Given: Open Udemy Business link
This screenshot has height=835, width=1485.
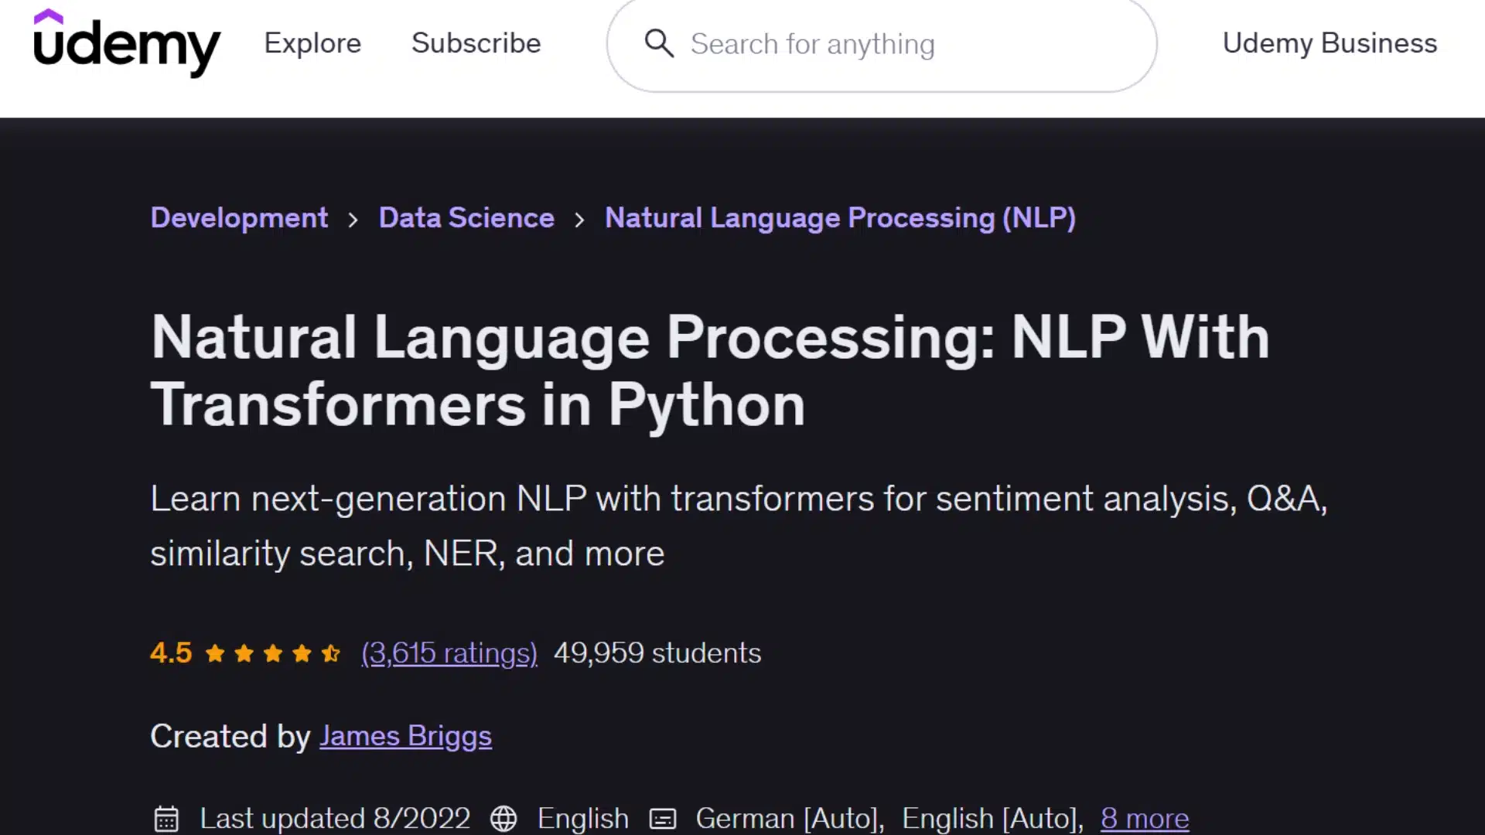Looking at the screenshot, I should coord(1330,43).
